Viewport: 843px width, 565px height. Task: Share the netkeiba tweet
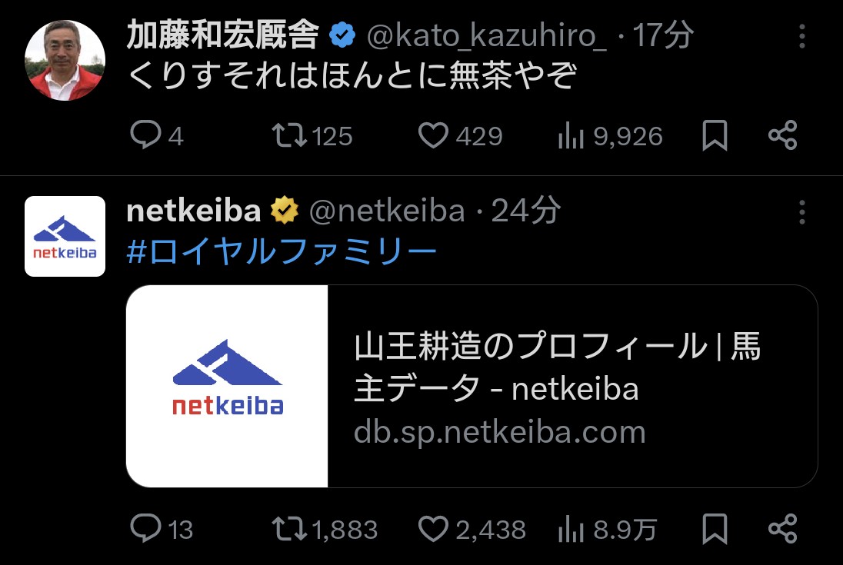point(783,528)
